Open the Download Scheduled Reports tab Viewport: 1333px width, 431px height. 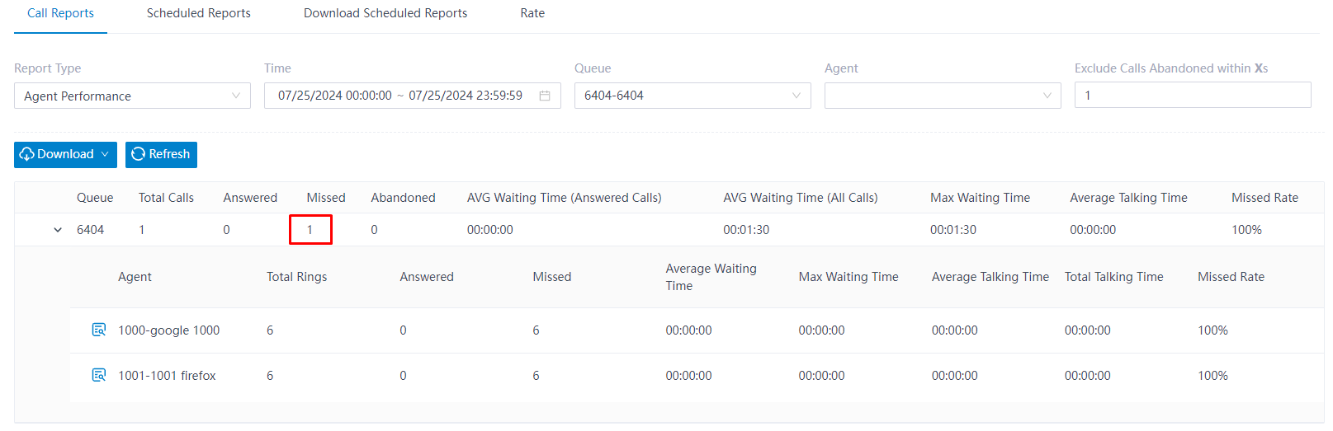tap(385, 13)
